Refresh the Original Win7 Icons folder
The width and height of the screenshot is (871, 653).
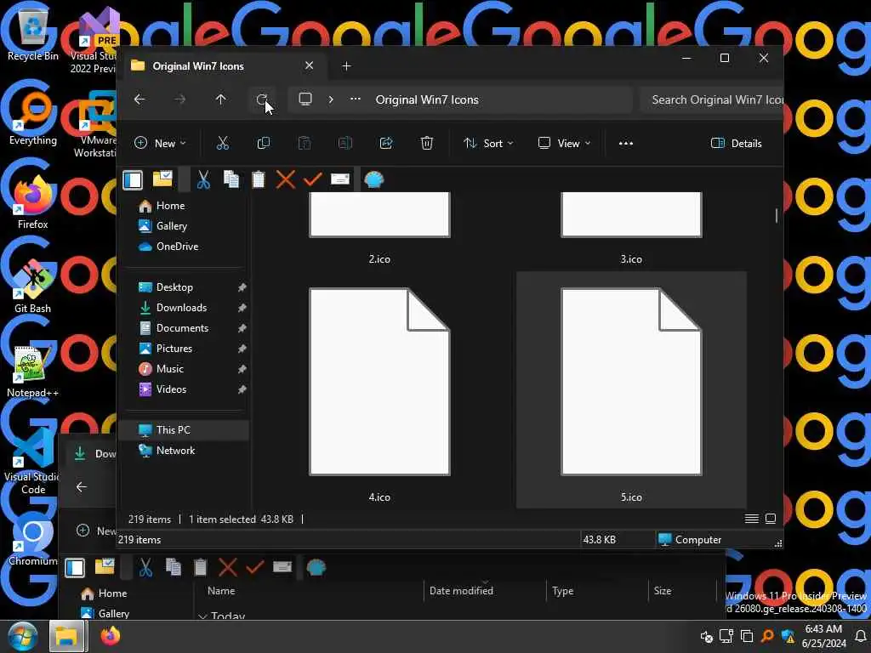click(262, 99)
